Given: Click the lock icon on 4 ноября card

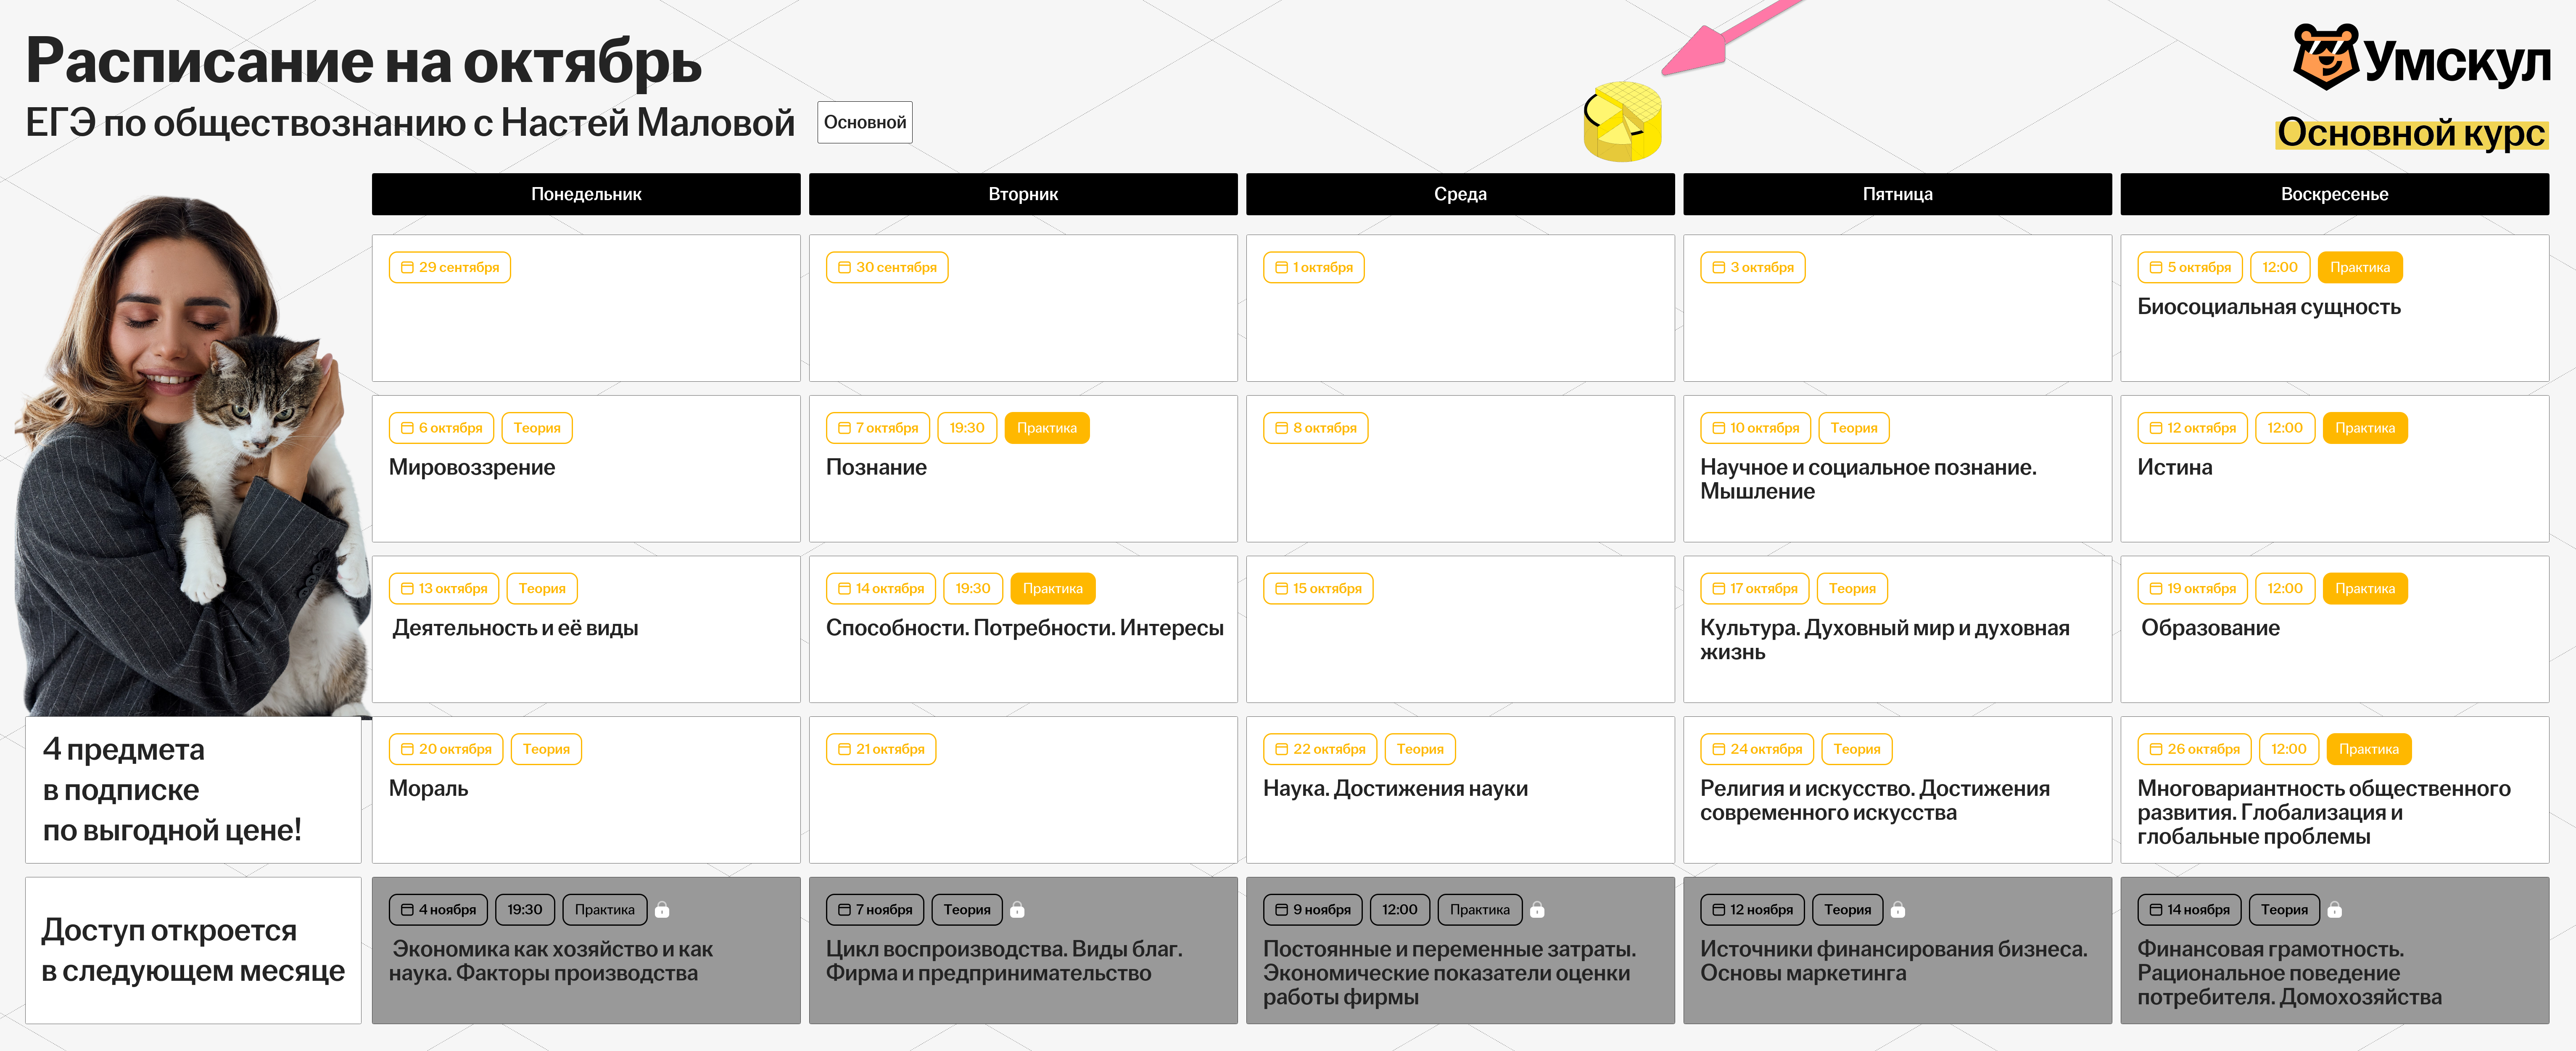Looking at the screenshot, I should 662,910.
